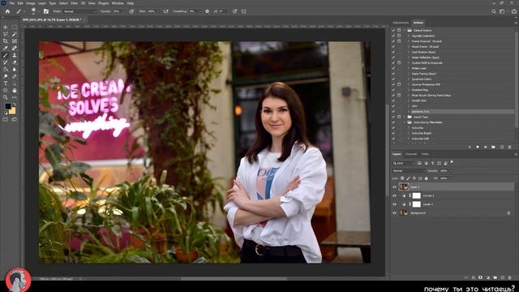The height and width of the screenshot is (292, 519).
Task: Switch to the Adjustments tab
Action: pos(401,23)
